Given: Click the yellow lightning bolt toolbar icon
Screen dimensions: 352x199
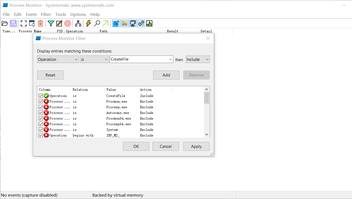Looking at the screenshot, I should pyautogui.click(x=89, y=23).
